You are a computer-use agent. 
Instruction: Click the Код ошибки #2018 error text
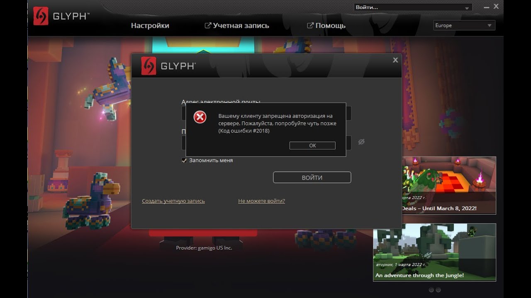click(x=244, y=131)
